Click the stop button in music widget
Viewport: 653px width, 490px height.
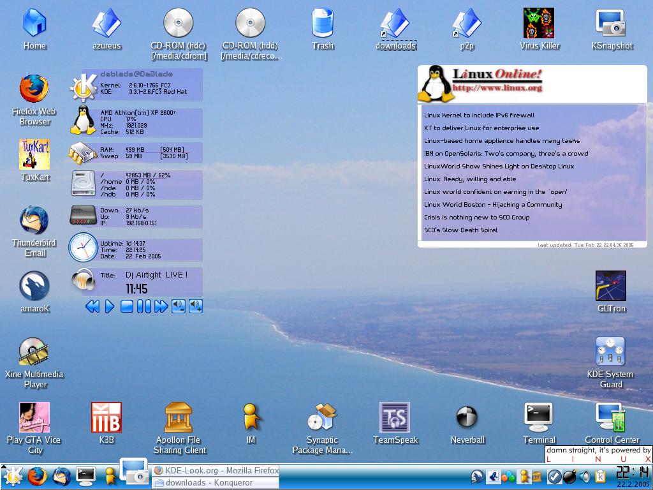pos(127,307)
